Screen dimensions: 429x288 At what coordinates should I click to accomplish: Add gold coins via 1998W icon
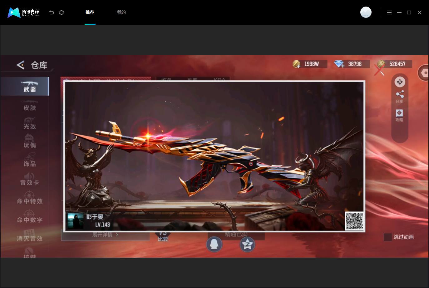coord(296,64)
